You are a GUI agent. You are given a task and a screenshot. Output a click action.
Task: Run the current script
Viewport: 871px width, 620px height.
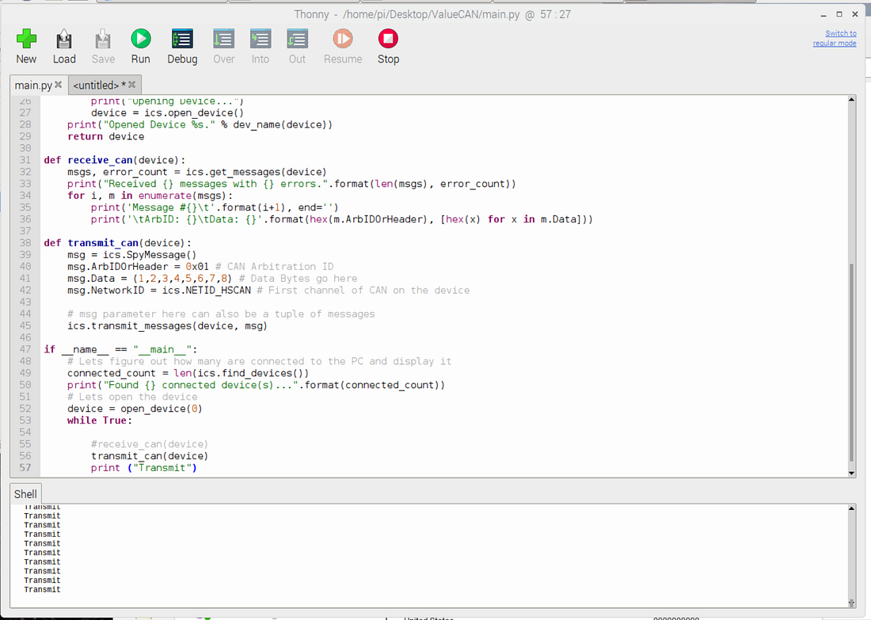(140, 38)
